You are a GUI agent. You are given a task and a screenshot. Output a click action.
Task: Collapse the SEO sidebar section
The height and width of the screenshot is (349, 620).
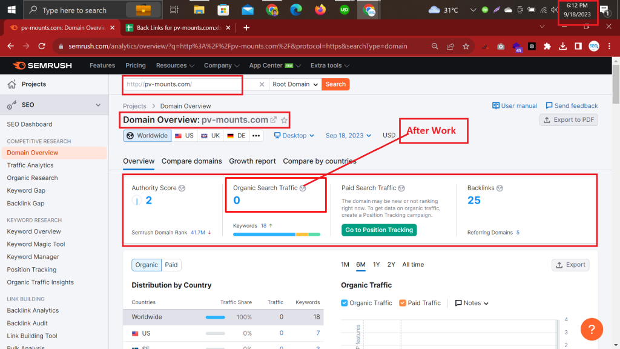(x=98, y=105)
